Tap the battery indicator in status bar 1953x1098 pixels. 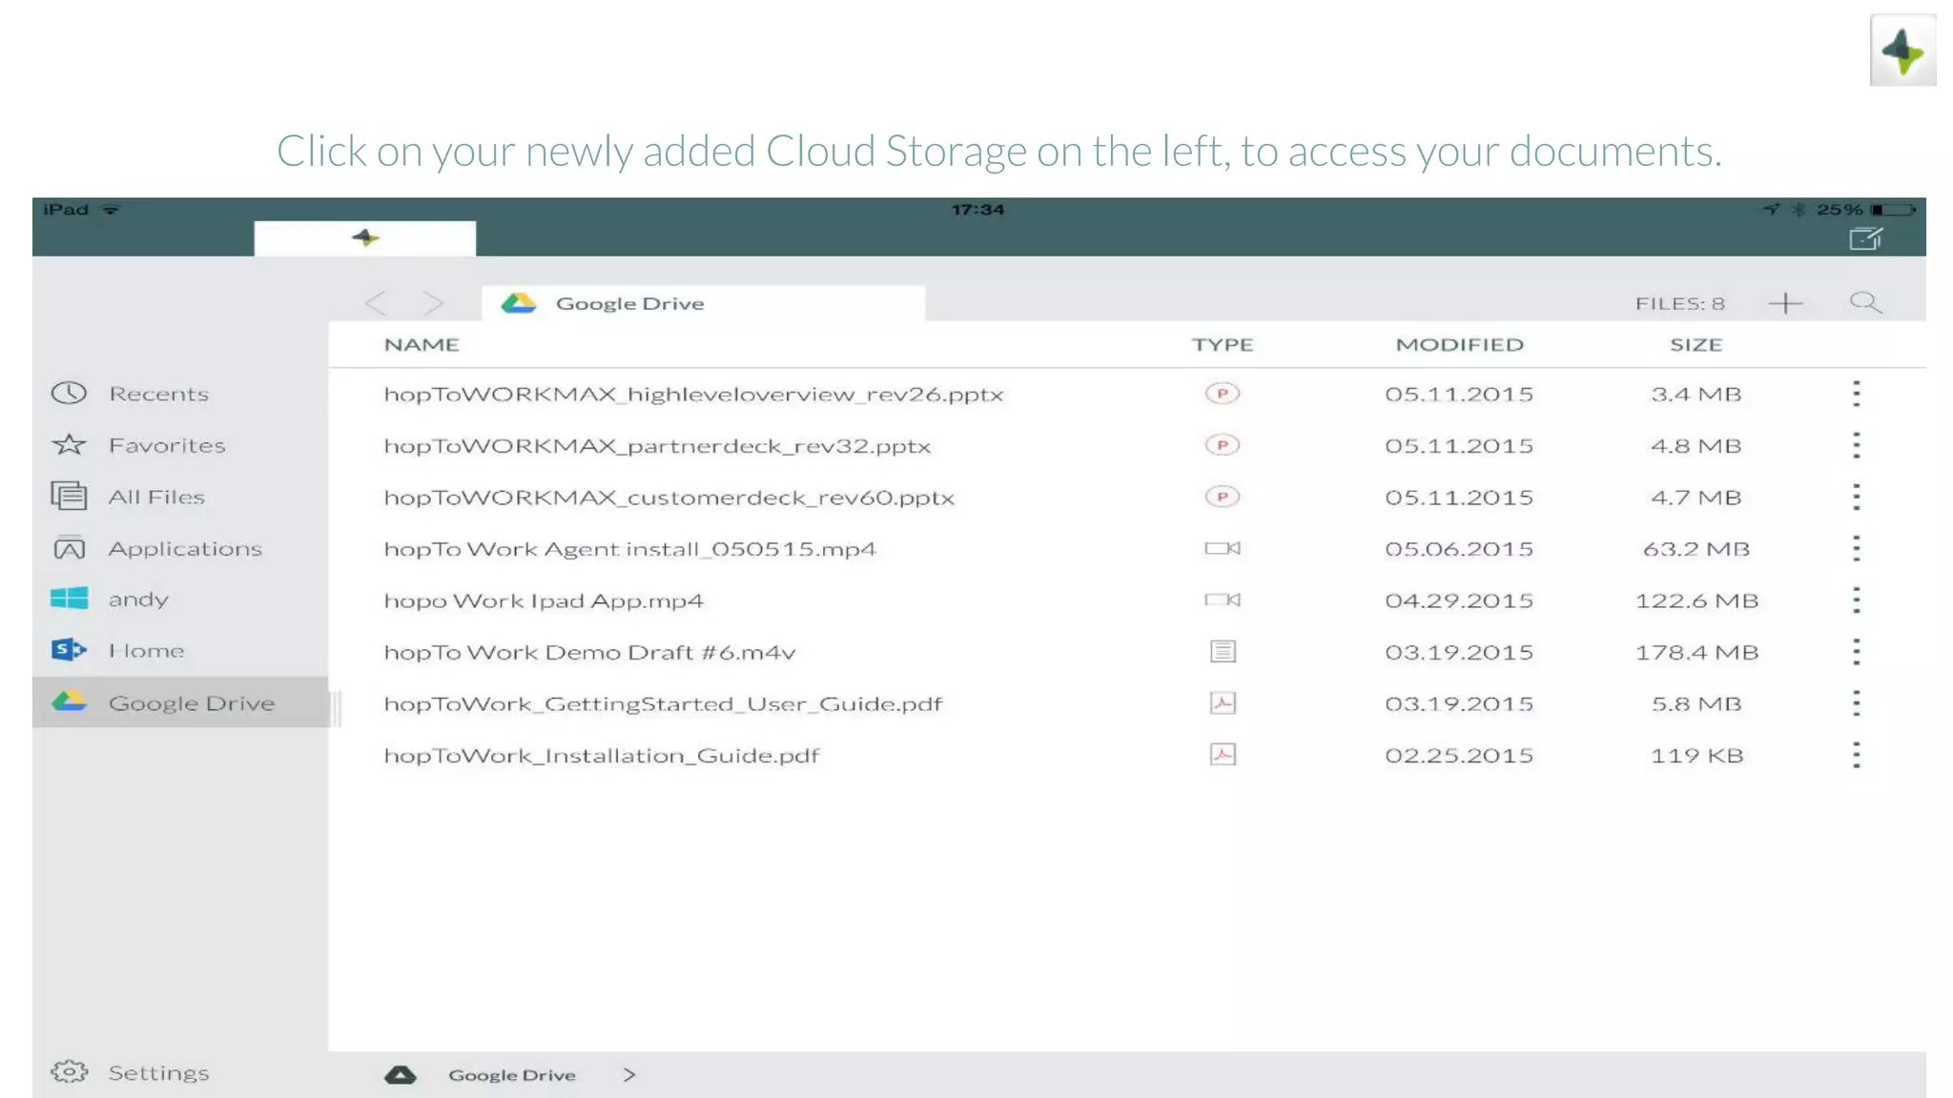pyautogui.click(x=1893, y=210)
